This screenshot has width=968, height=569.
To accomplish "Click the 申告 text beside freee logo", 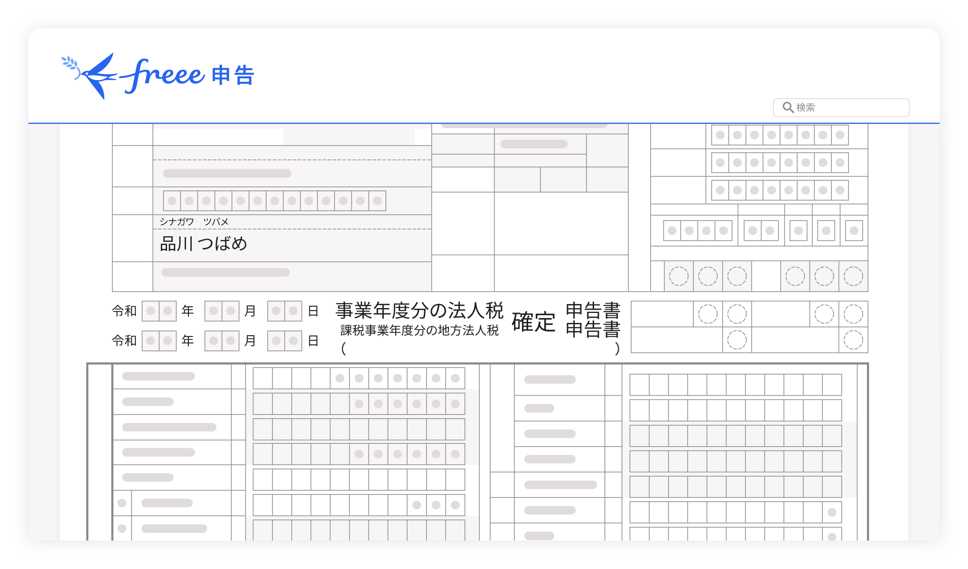I will [233, 76].
